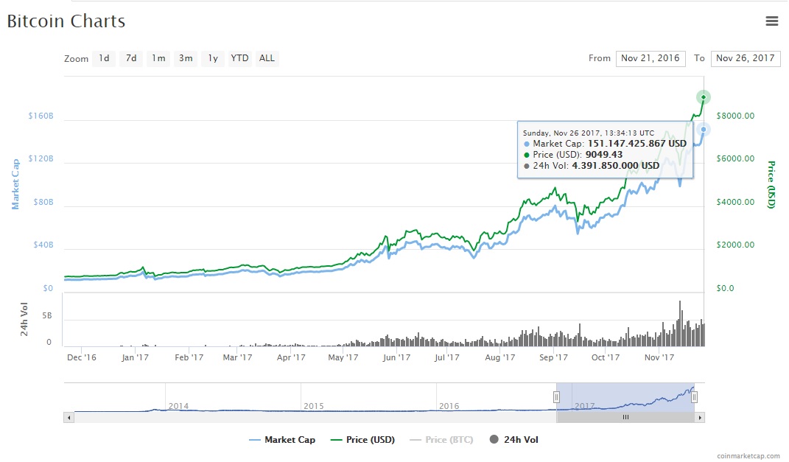Screen dimensions: 789x462
Task: Click the navigator scrollbar thumb
Action: click(x=625, y=417)
